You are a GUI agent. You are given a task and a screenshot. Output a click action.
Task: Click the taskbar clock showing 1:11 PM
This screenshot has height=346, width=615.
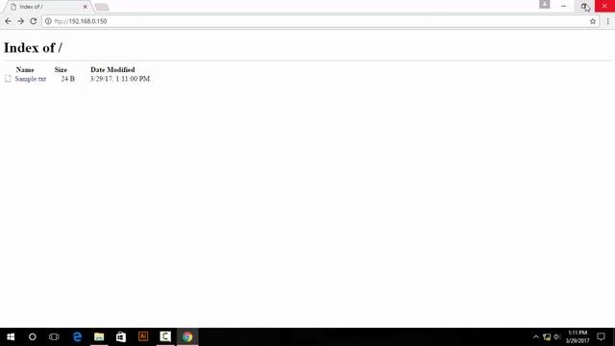pyautogui.click(x=578, y=337)
